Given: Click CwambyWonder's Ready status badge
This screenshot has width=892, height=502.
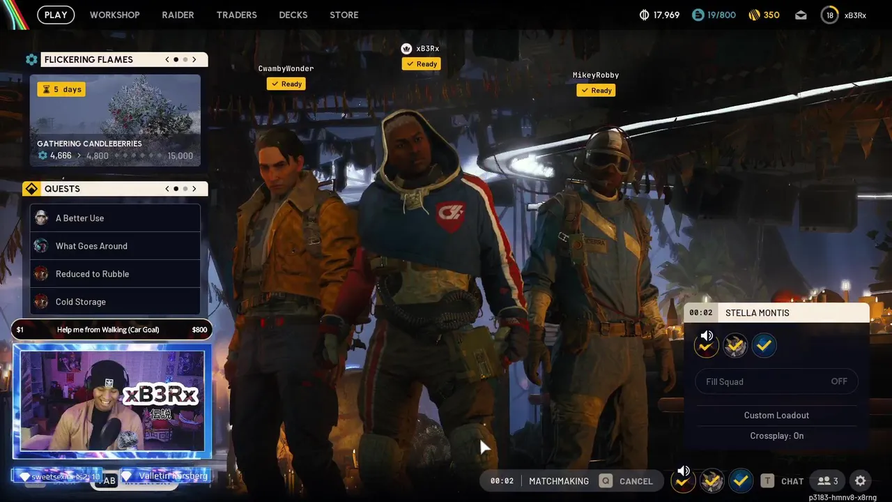Looking at the screenshot, I should (286, 84).
